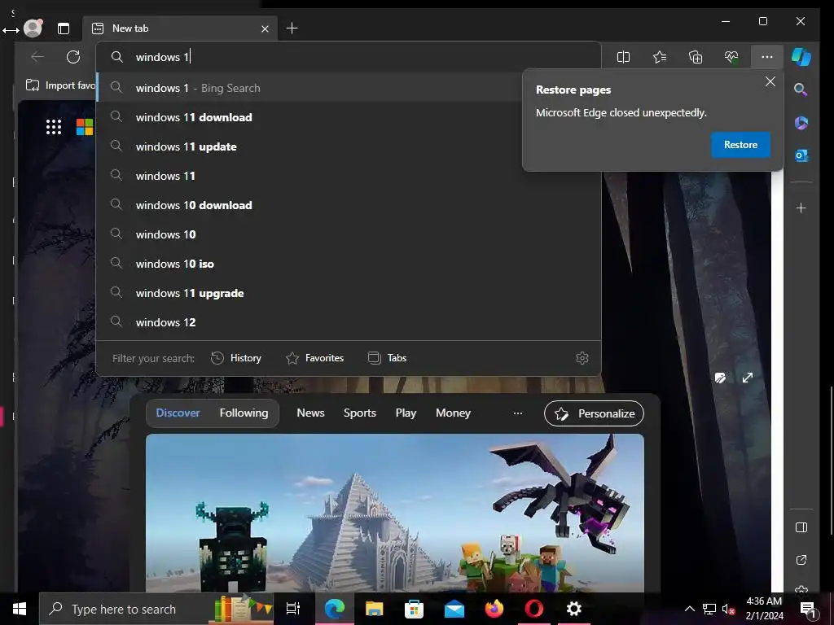This screenshot has height=625, width=834.
Task: Filter search by Favorites
Action: [315, 358]
